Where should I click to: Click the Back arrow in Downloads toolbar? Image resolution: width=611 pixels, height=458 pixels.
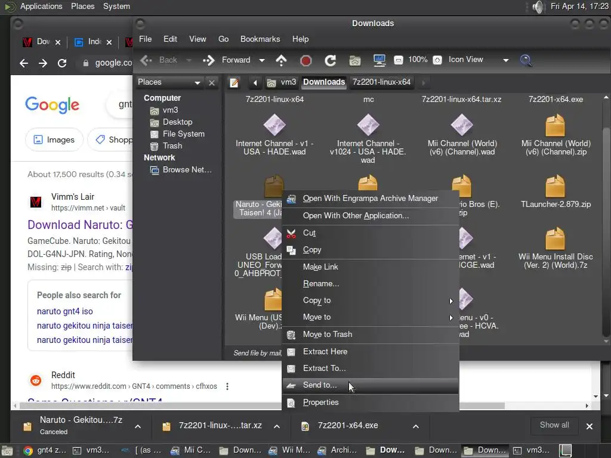pyautogui.click(x=147, y=60)
